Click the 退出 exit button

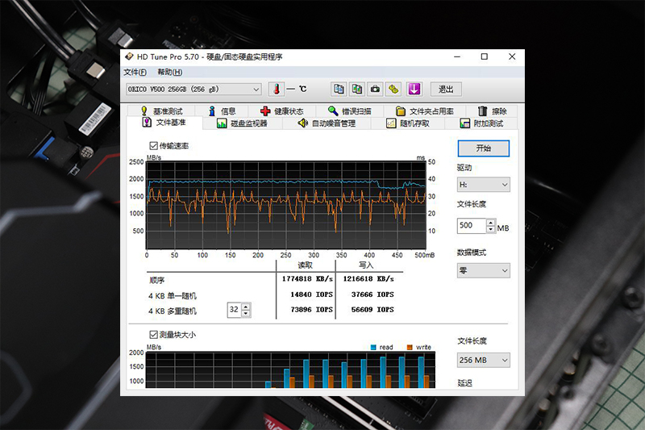[446, 89]
